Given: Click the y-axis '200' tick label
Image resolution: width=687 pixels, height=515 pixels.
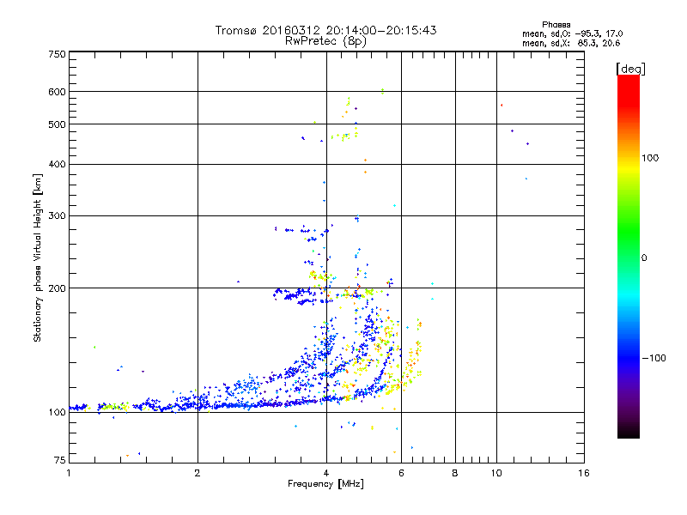Looking at the screenshot, I should coord(57,288).
